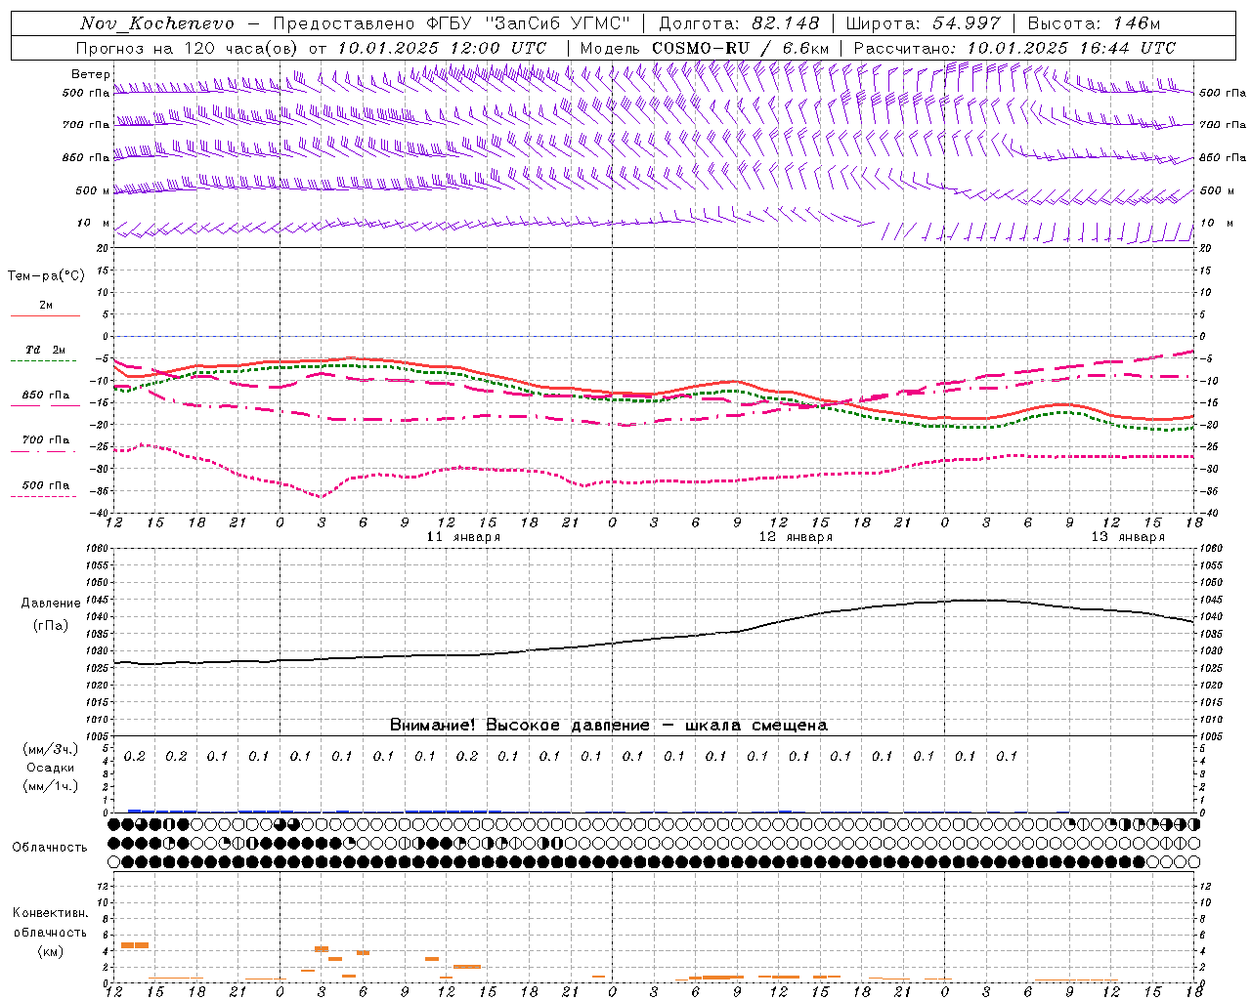The image size is (1251, 1000).
Task: Click the station name Nov_Kochenevo
Action: pyautogui.click(x=157, y=23)
